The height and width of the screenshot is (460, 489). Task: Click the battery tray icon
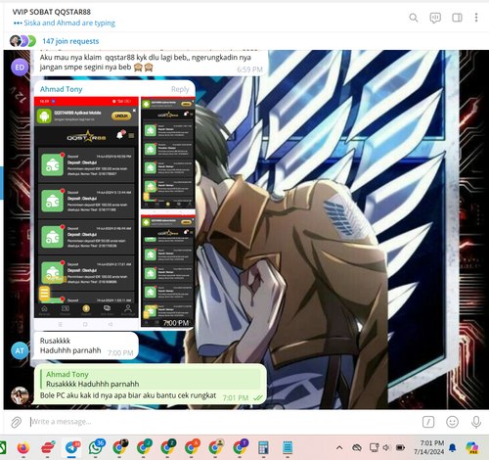coord(400,447)
